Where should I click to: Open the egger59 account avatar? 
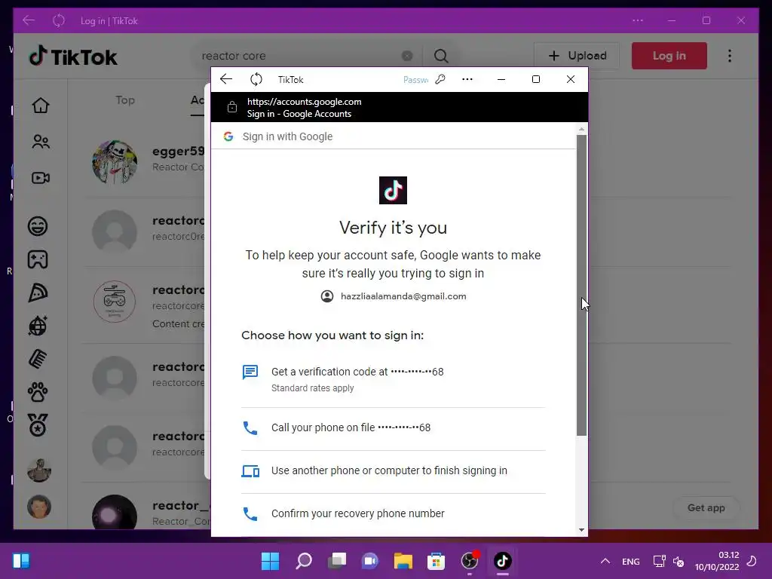pos(115,161)
